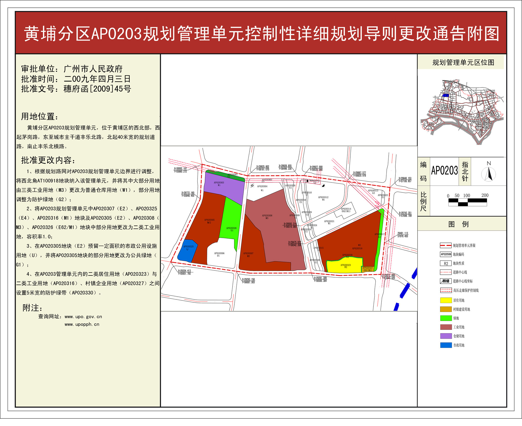Image resolution: width=522 pixels, height=426 pixels.
Task: Click the road centerline legend symbol
Action: click(x=446, y=272)
